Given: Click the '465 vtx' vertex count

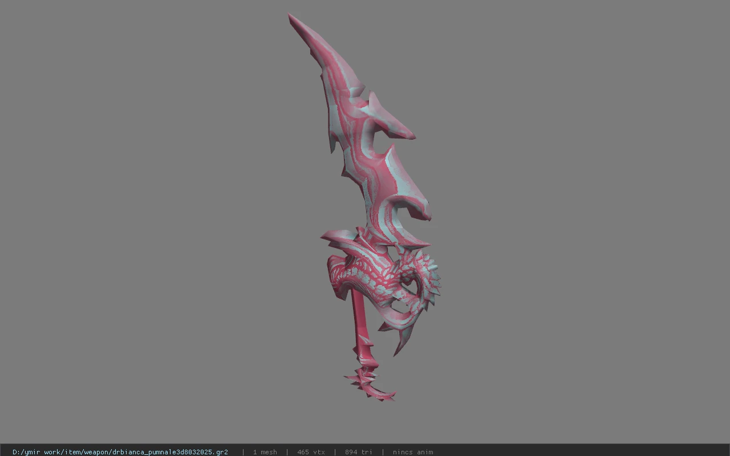Looking at the screenshot, I should click(x=311, y=452).
